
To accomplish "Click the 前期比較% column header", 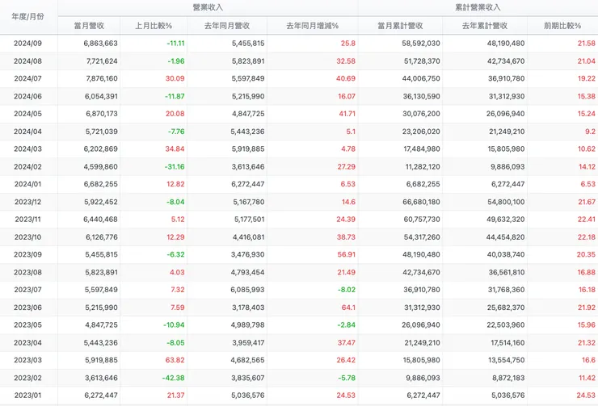I will [562, 26].
